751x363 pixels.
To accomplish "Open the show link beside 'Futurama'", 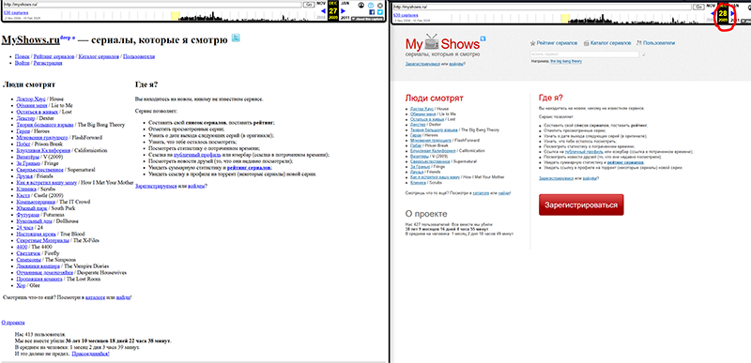I will point(27,215).
